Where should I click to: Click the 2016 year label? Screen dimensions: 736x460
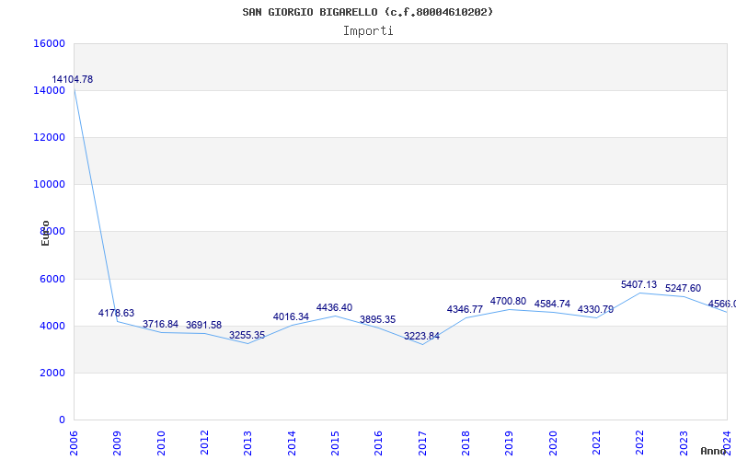click(379, 443)
